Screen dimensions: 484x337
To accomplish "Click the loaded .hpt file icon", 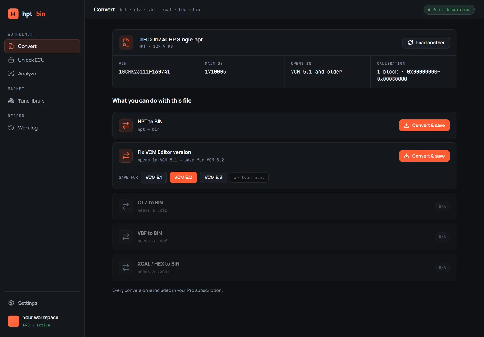I will click(x=126, y=43).
